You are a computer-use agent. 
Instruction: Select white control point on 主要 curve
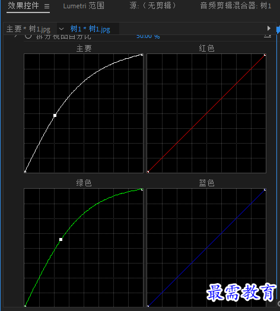tap(55, 115)
